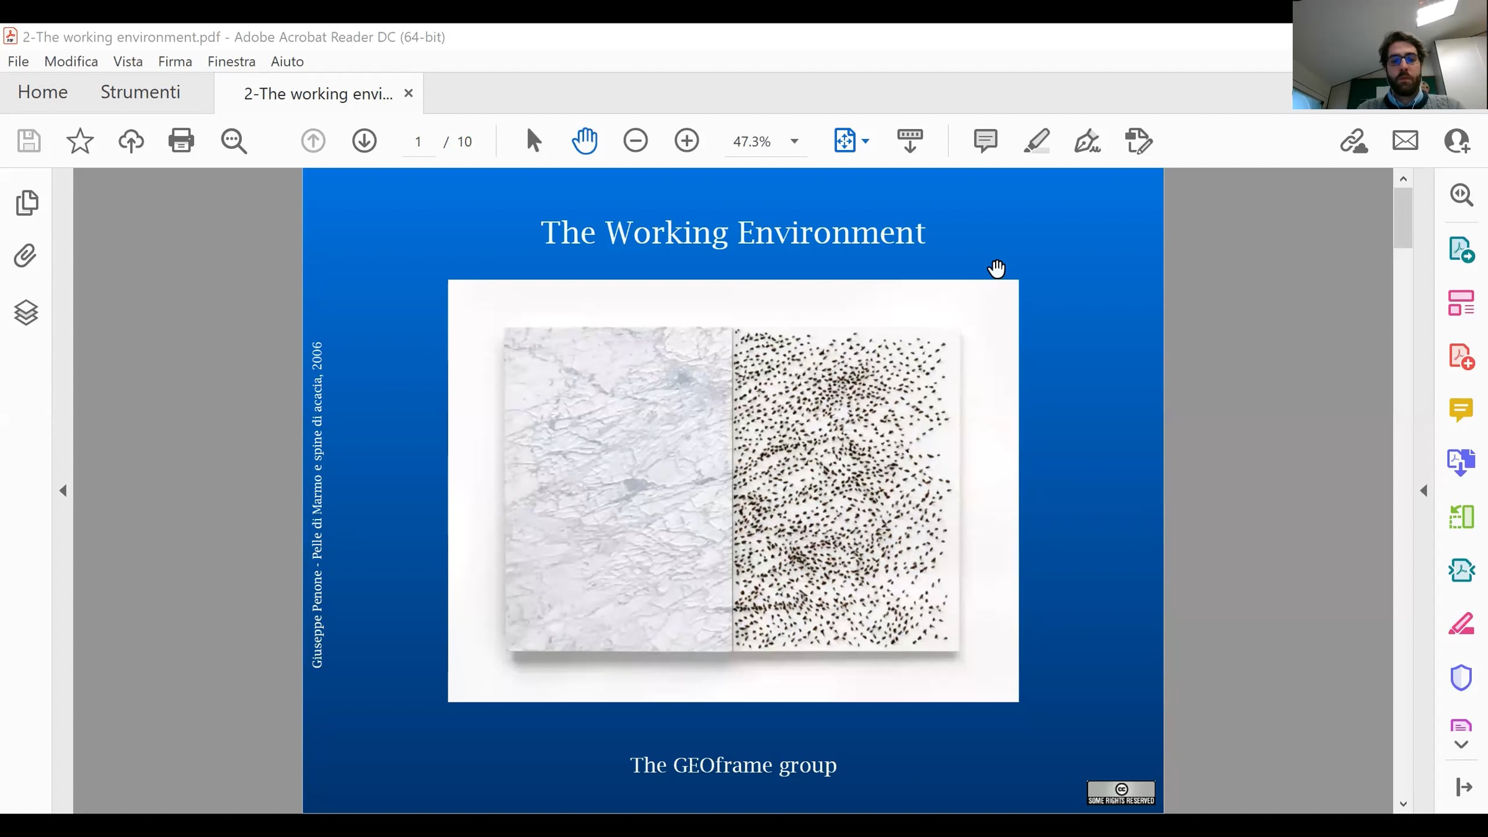The height and width of the screenshot is (837, 1488).
Task: Print the document
Action: click(181, 141)
